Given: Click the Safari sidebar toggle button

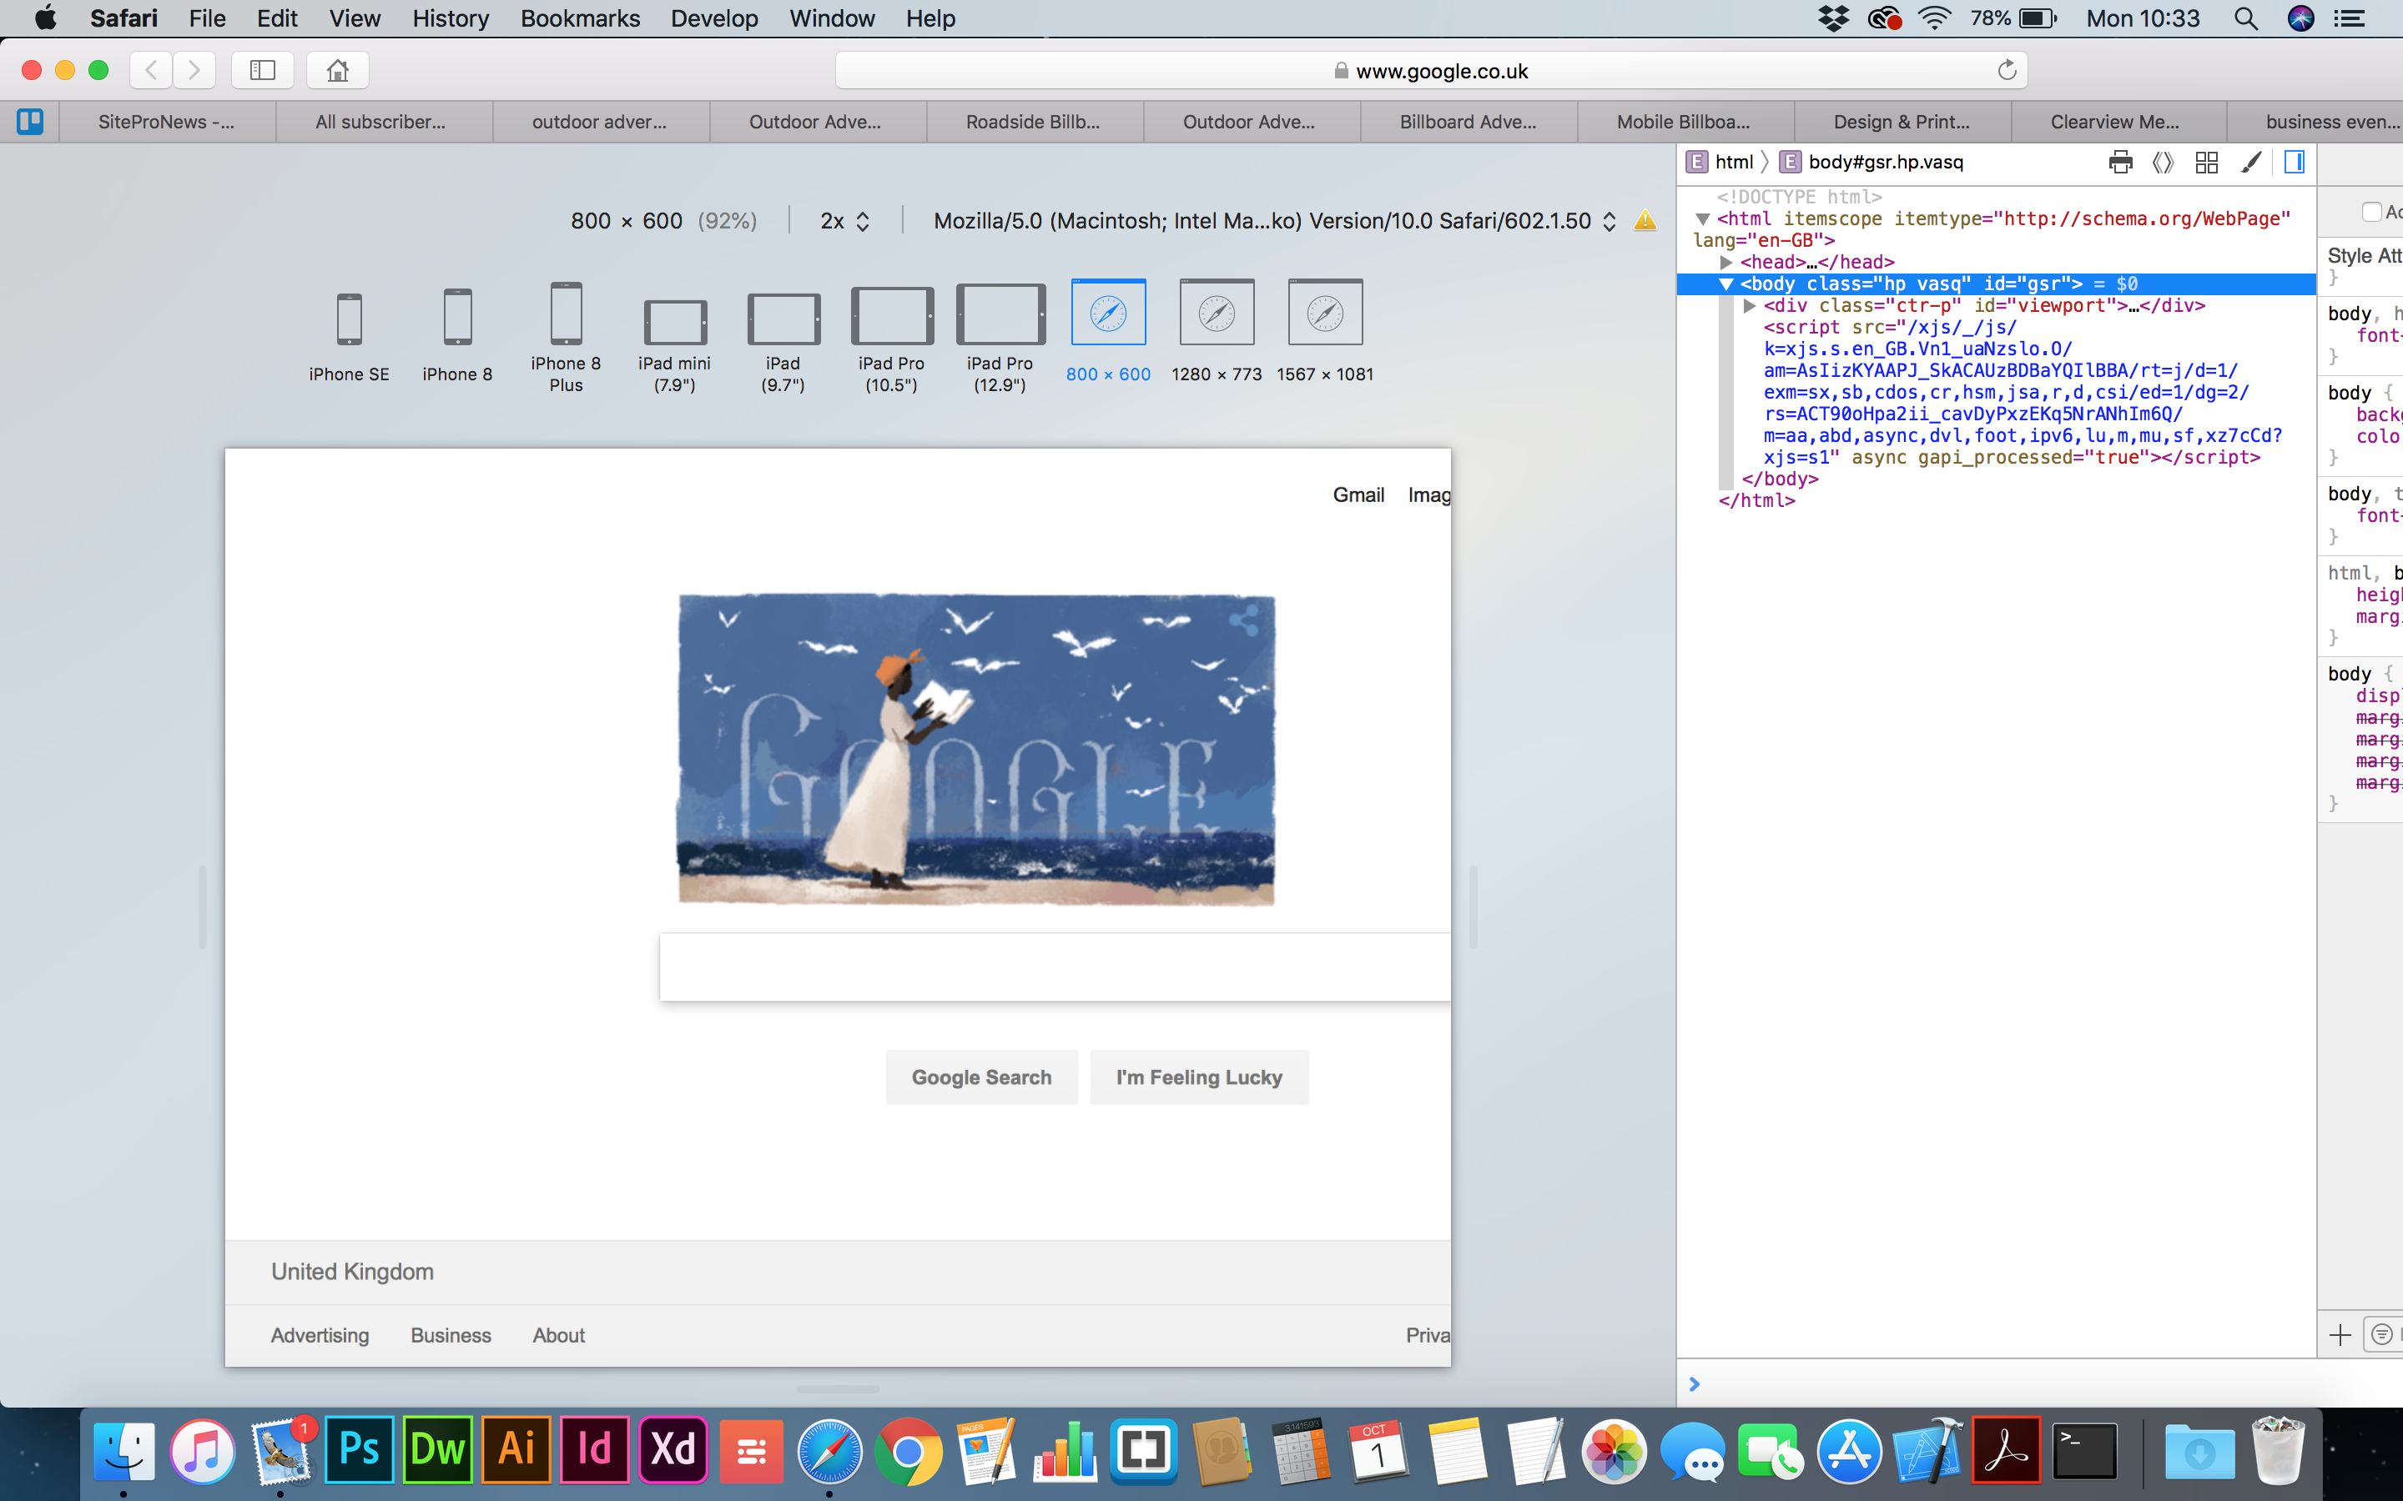Looking at the screenshot, I should [262, 71].
